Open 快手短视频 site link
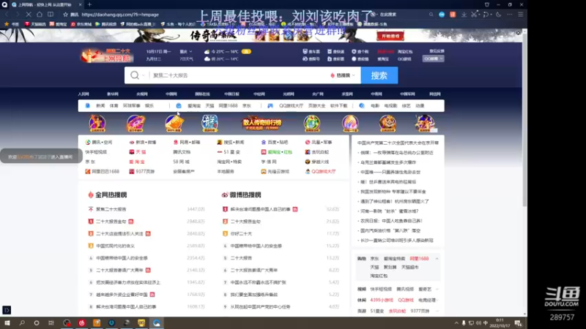Viewport: 586px width, 329px height. coord(96,152)
